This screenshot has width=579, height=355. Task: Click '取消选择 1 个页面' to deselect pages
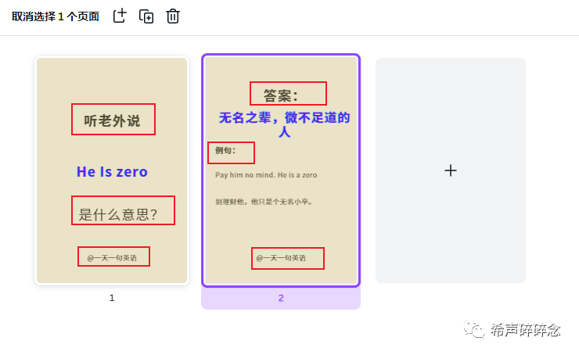point(56,16)
